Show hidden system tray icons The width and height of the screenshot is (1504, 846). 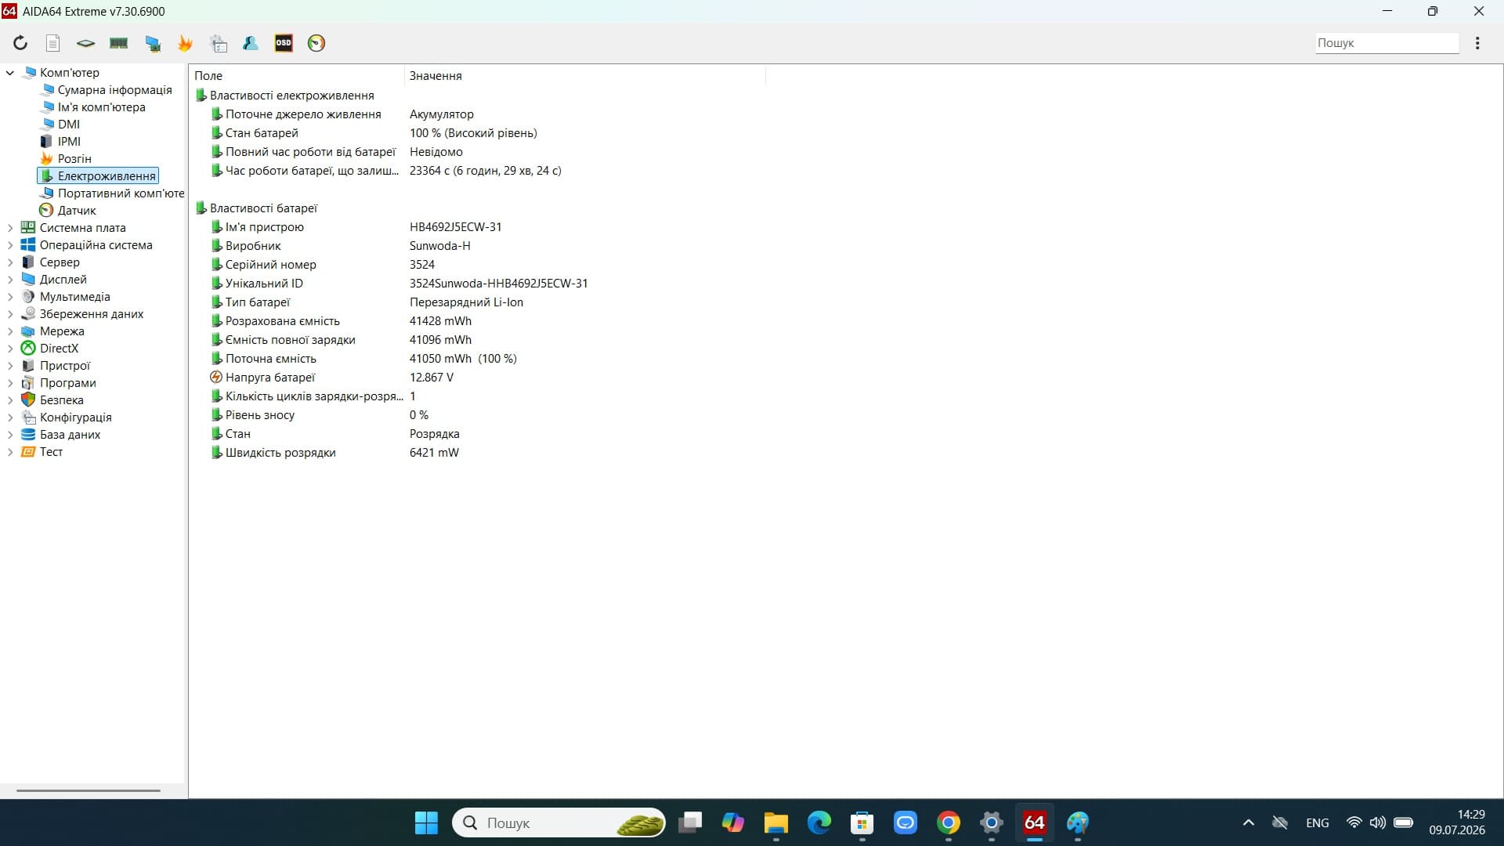(1249, 822)
